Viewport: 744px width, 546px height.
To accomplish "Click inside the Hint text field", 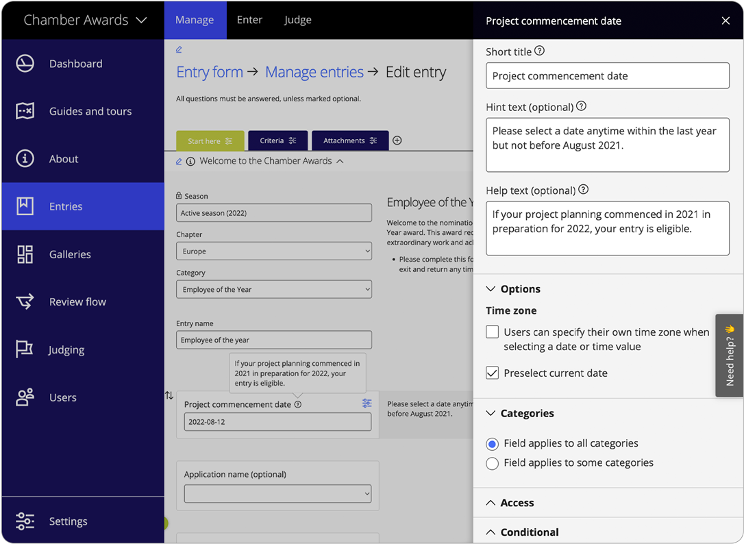I will [x=607, y=145].
